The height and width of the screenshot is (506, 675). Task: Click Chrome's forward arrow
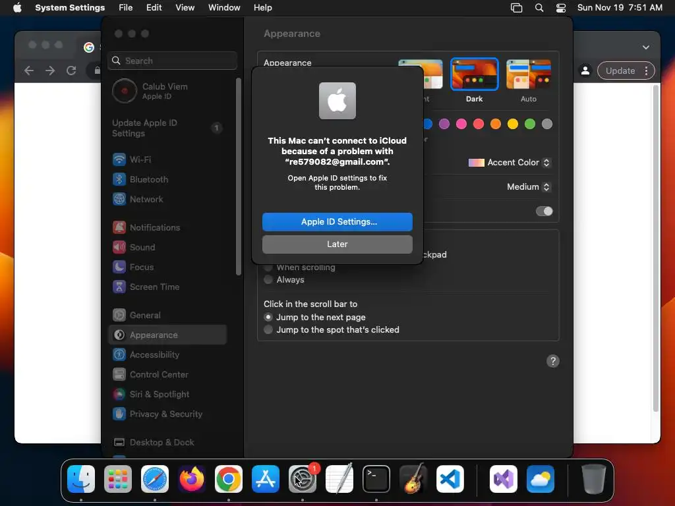pyautogui.click(x=50, y=70)
